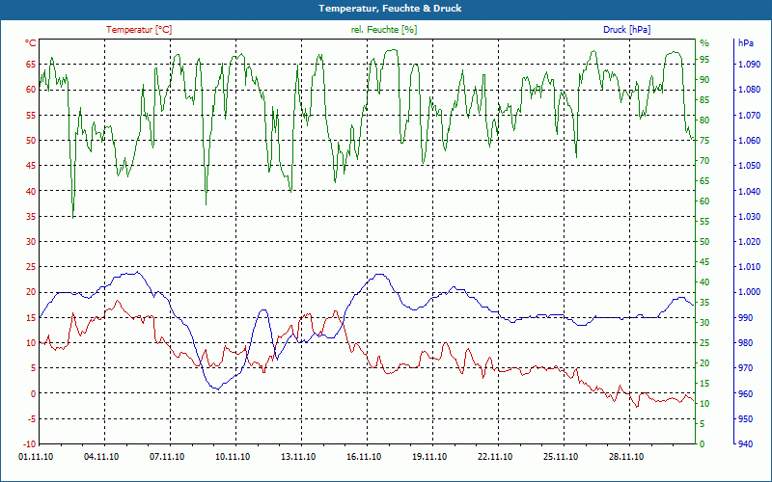Click date label 13.11.10 on the time axis
This screenshot has height=482, width=772.
pyautogui.click(x=298, y=457)
